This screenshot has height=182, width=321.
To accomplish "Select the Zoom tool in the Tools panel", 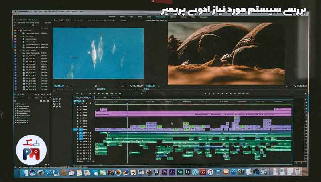I will 59,106.
